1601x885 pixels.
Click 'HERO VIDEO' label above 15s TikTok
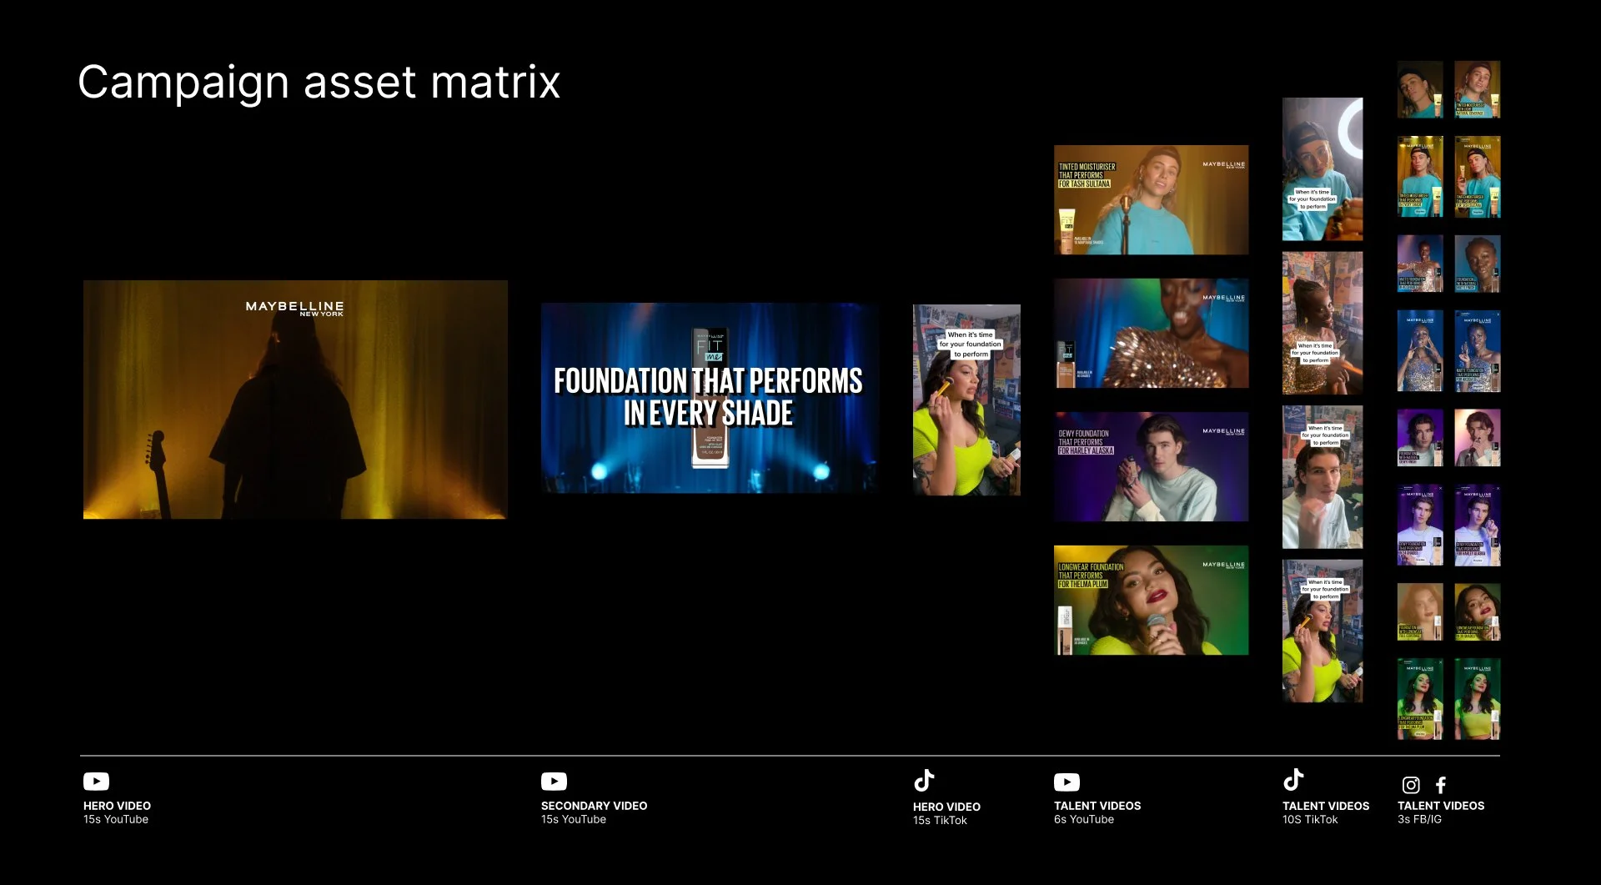[946, 807]
